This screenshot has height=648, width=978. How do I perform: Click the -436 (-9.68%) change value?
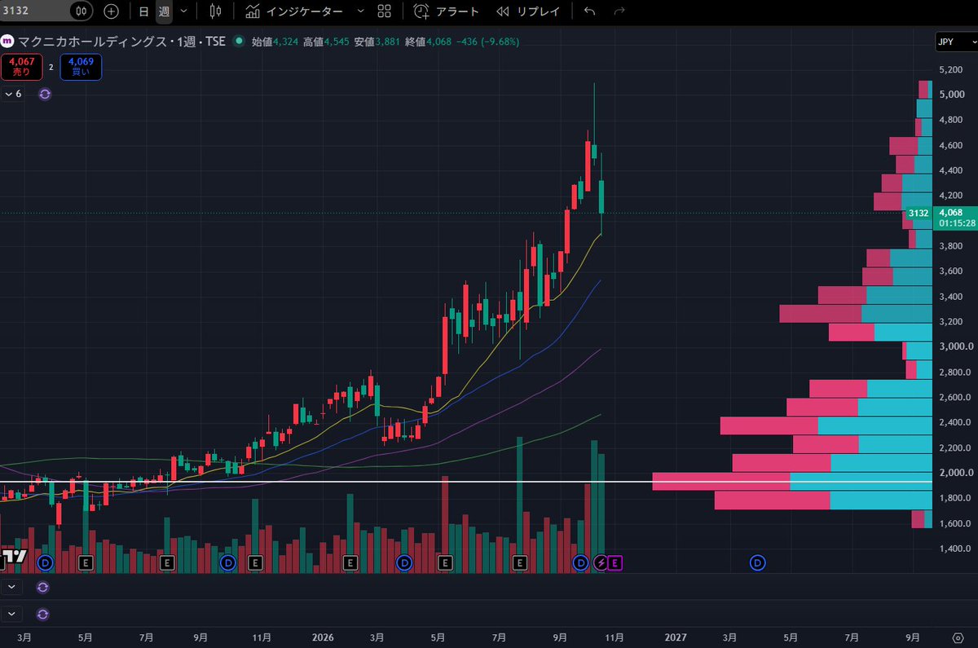(487, 41)
